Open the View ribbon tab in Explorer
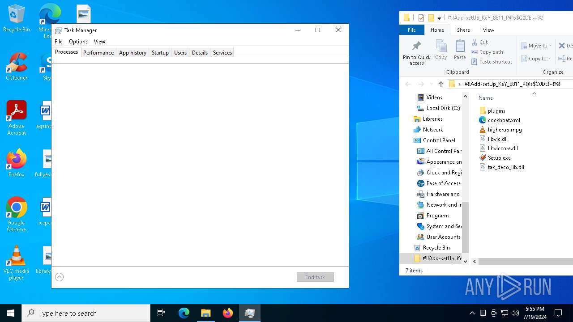Screen dimensions: 573x322 tap(488, 30)
